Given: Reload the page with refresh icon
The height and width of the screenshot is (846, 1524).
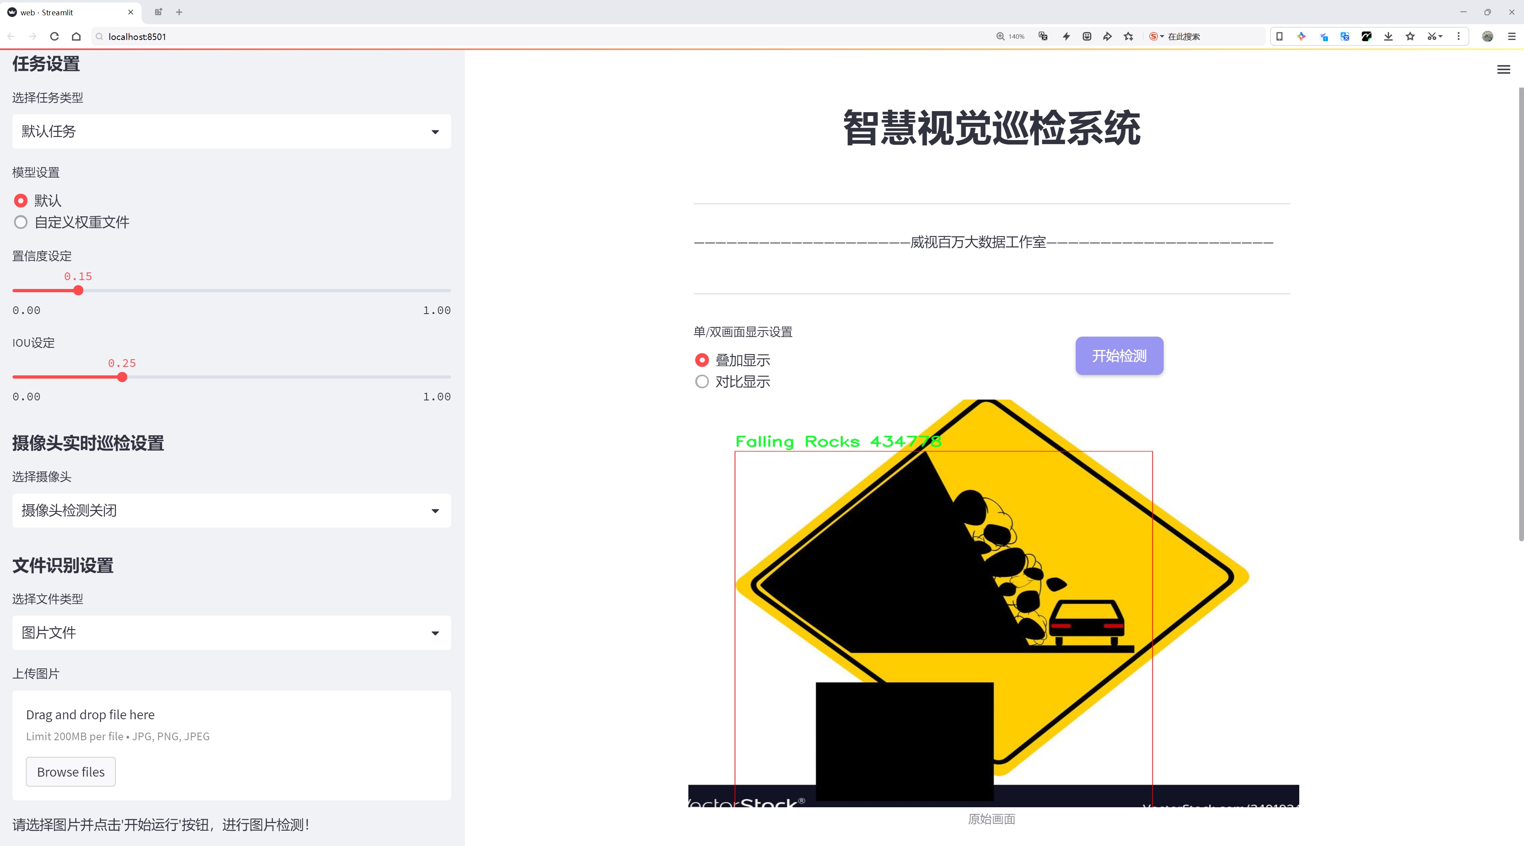Looking at the screenshot, I should (x=54, y=37).
